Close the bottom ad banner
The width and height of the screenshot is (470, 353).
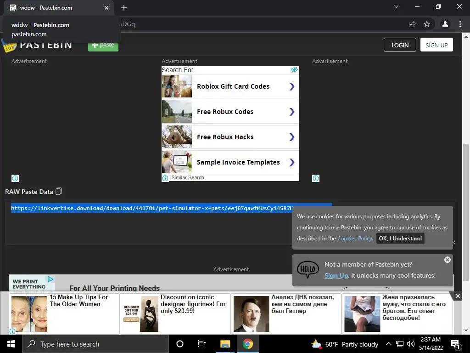pyautogui.click(x=458, y=296)
